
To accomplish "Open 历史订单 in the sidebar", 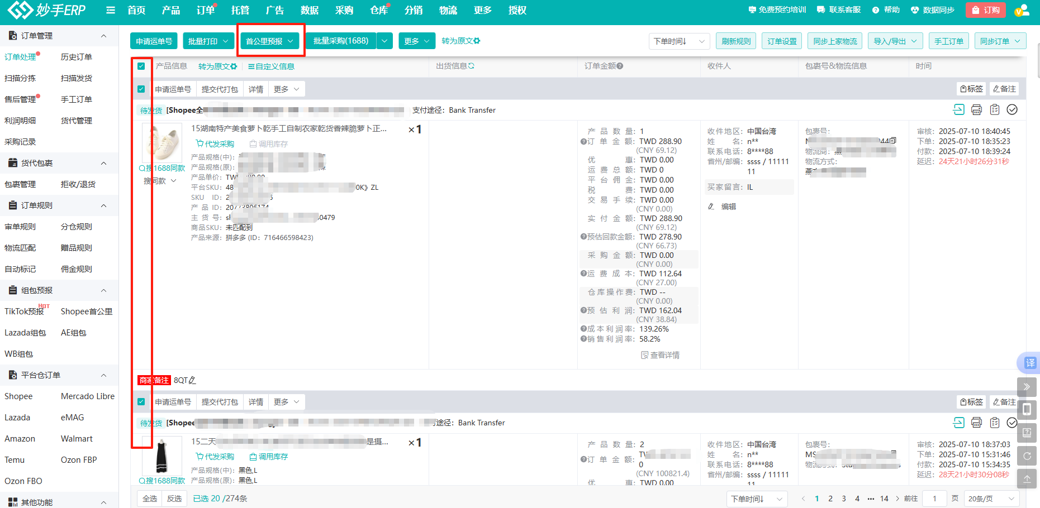I will [77, 57].
